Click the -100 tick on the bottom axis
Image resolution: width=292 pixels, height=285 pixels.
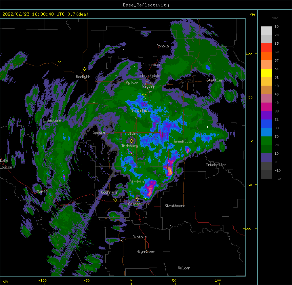click(x=42, y=280)
